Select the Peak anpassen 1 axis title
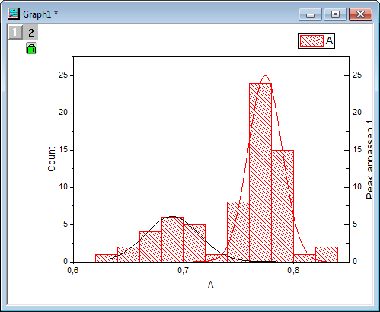Screen dimensions: 380x312 pos(370,160)
